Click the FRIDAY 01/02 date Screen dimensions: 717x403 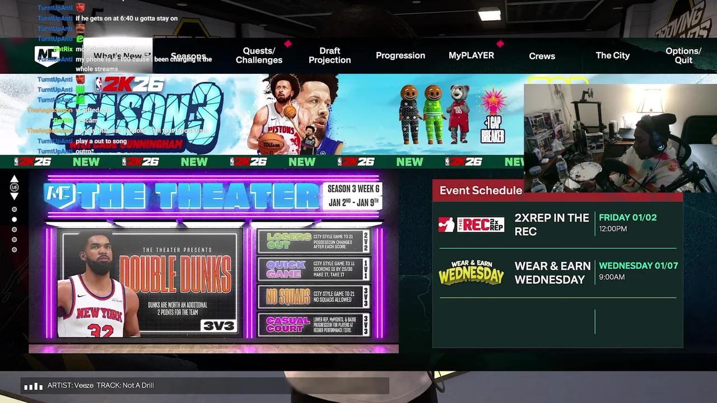coord(628,217)
